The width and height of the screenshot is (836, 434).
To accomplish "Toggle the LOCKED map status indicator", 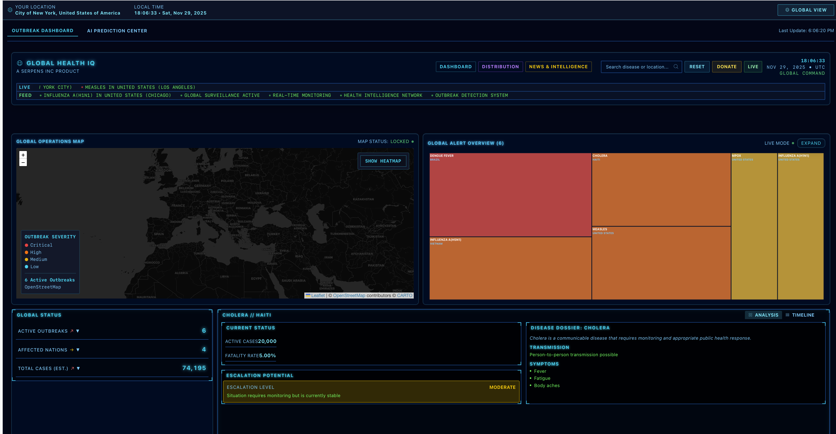I will [x=412, y=141].
